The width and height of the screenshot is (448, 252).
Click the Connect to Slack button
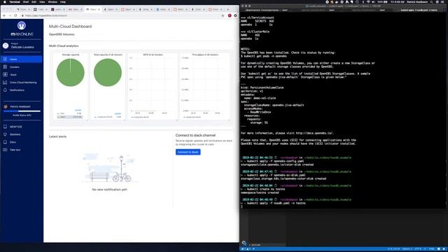coord(188,152)
